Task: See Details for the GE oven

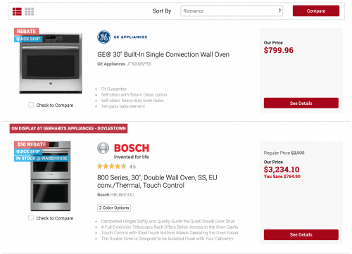Action: tap(301, 103)
